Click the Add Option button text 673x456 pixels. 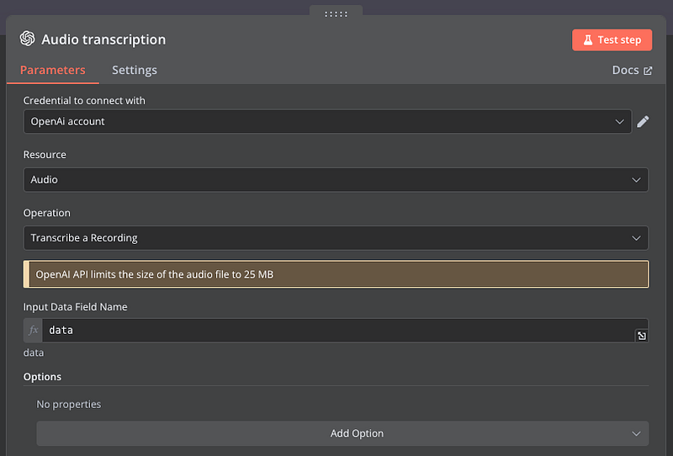[357, 433]
